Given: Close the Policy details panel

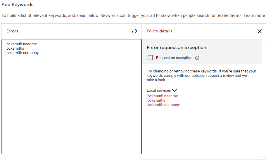Looking at the screenshot, I should coord(260,31).
